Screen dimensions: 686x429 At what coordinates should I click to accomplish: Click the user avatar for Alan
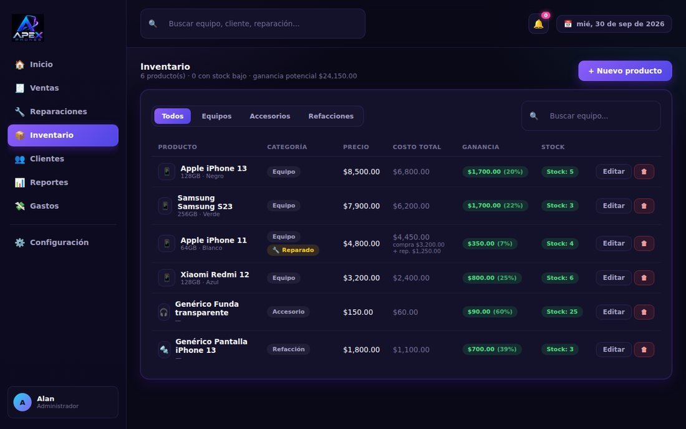click(x=22, y=402)
